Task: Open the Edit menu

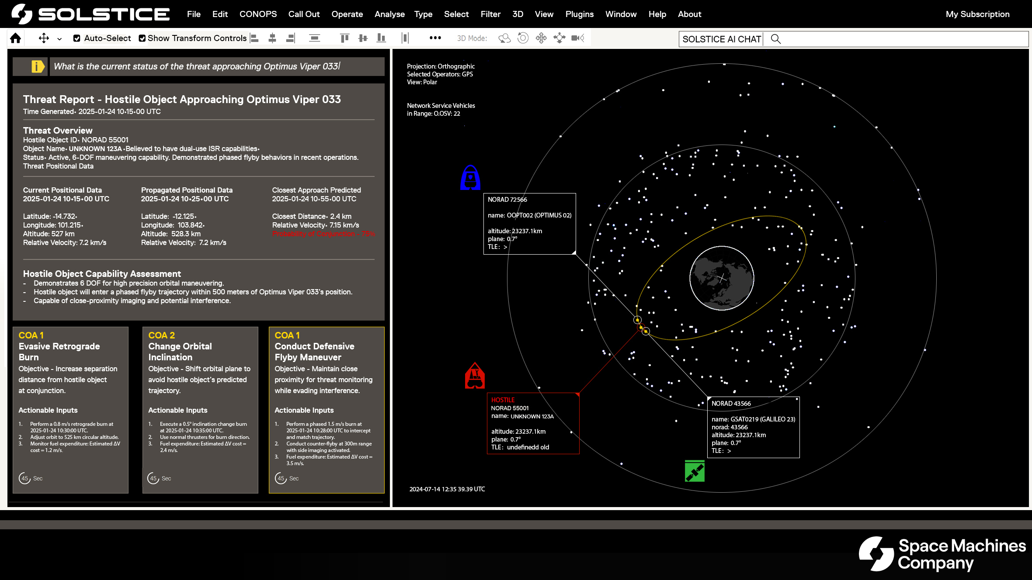Action: (220, 14)
